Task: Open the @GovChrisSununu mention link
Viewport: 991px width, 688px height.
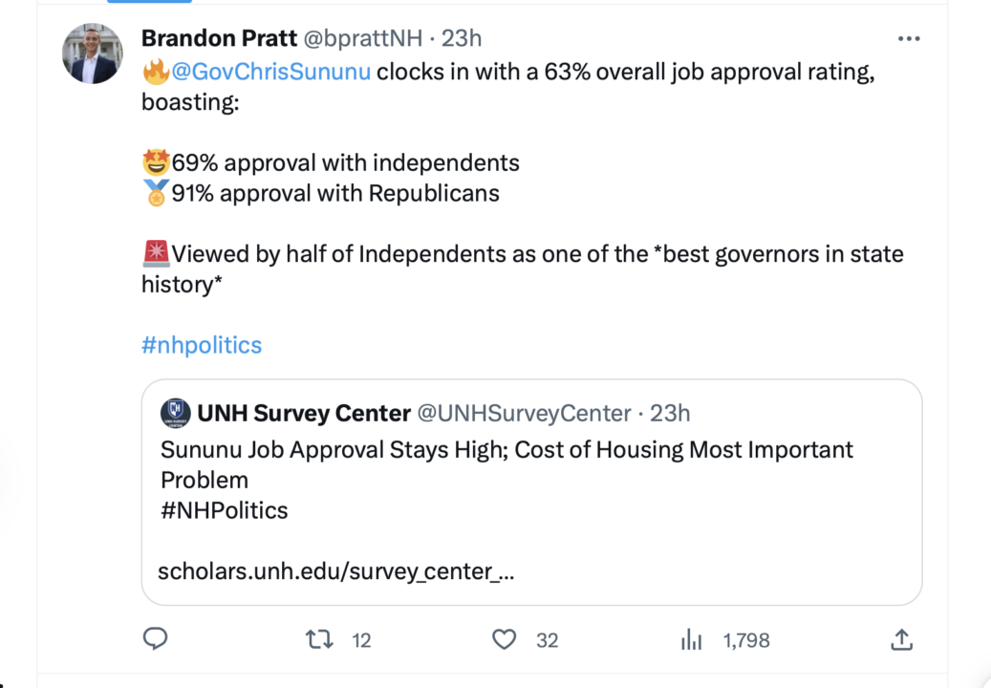Action: (x=270, y=72)
